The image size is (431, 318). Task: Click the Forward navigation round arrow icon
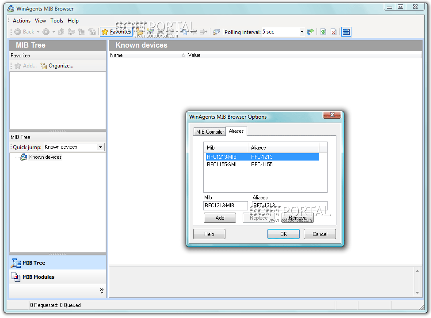coord(46,32)
